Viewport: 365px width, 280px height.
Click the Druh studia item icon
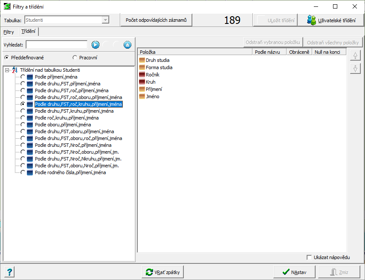[142, 60]
